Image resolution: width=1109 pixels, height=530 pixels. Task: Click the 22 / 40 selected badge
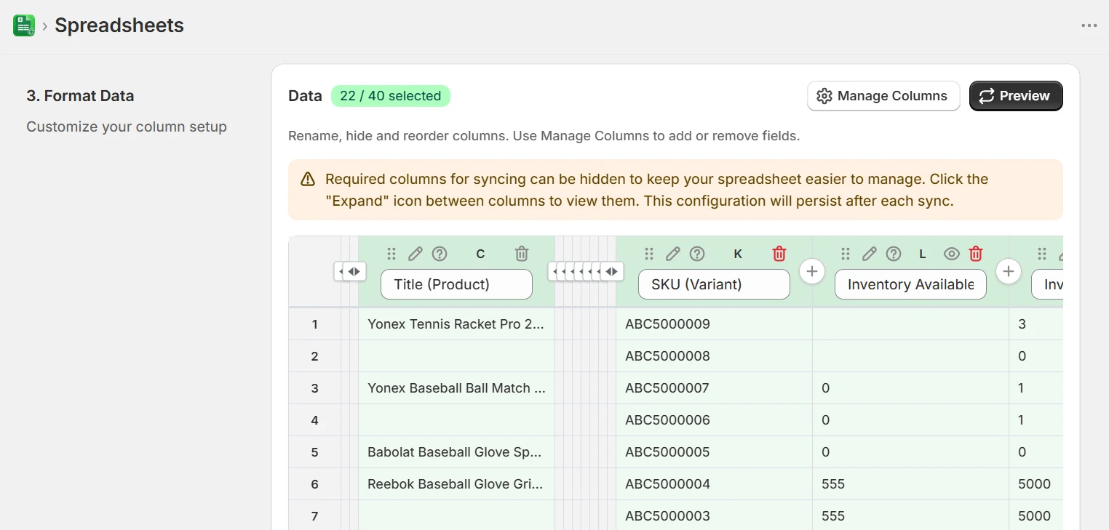point(391,96)
